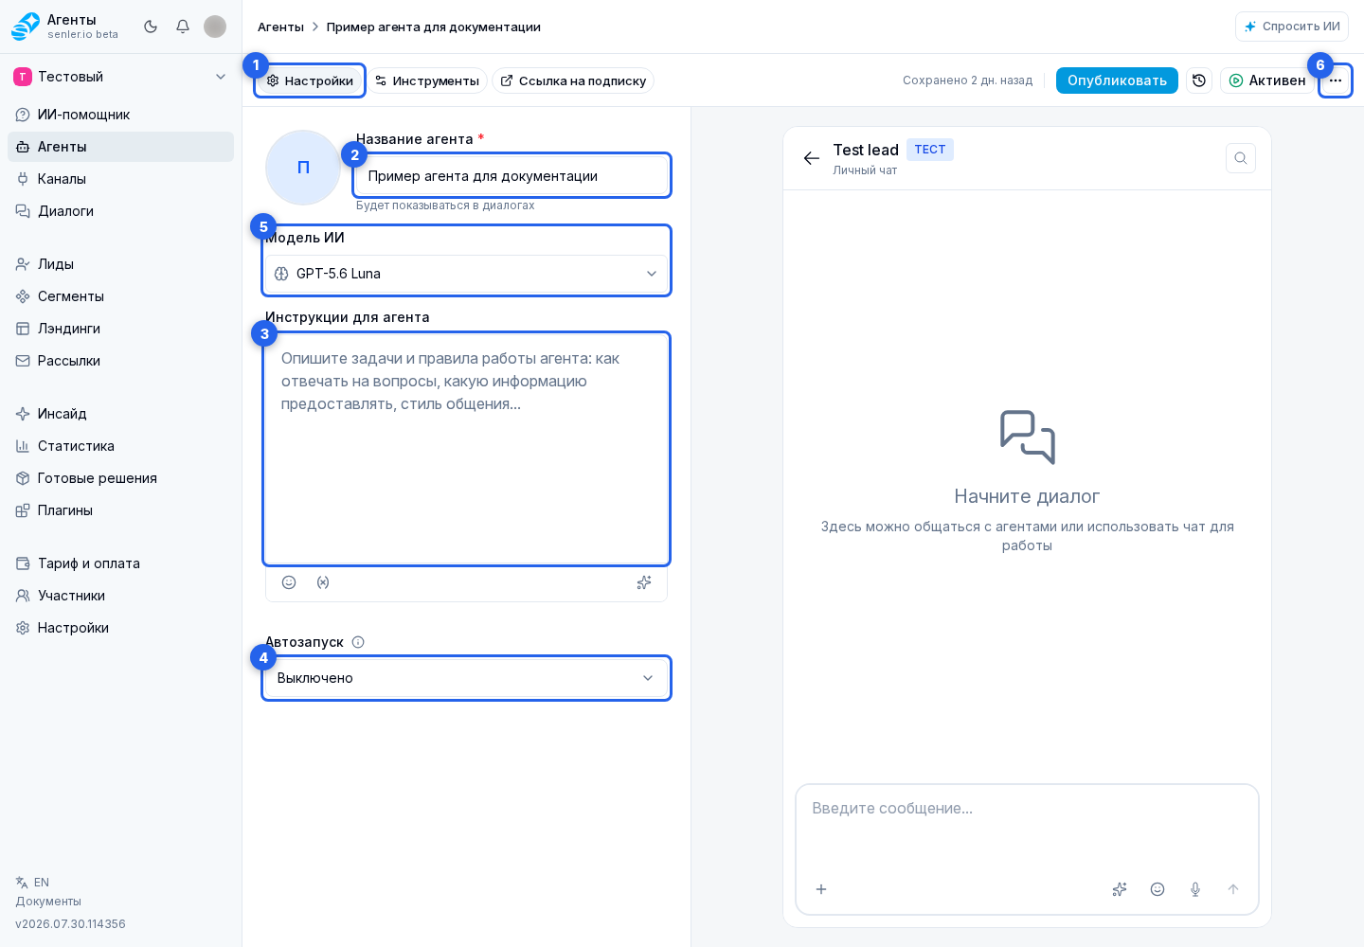Expand the Автозапуск Выключено dropdown

466,678
